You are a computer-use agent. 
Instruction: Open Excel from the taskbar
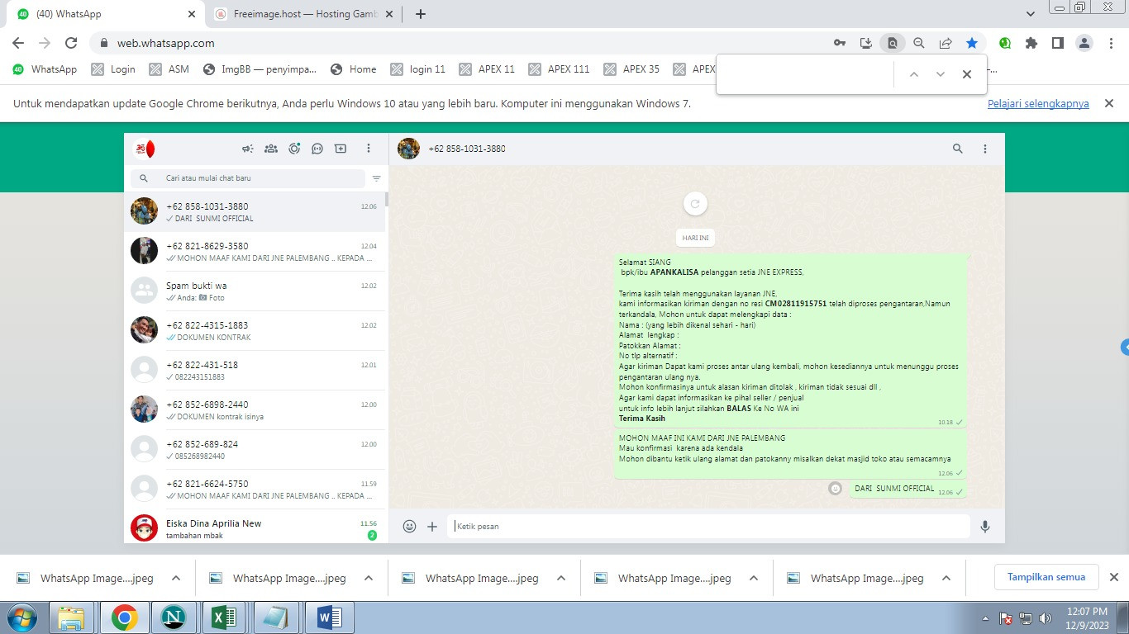pyautogui.click(x=225, y=617)
